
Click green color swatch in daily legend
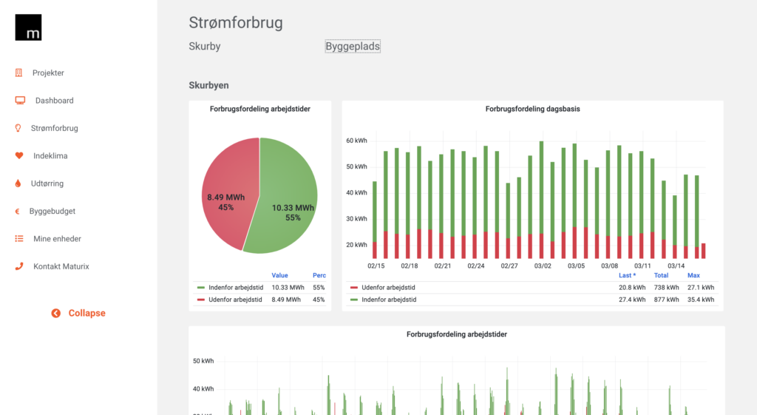click(x=354, y=300)
